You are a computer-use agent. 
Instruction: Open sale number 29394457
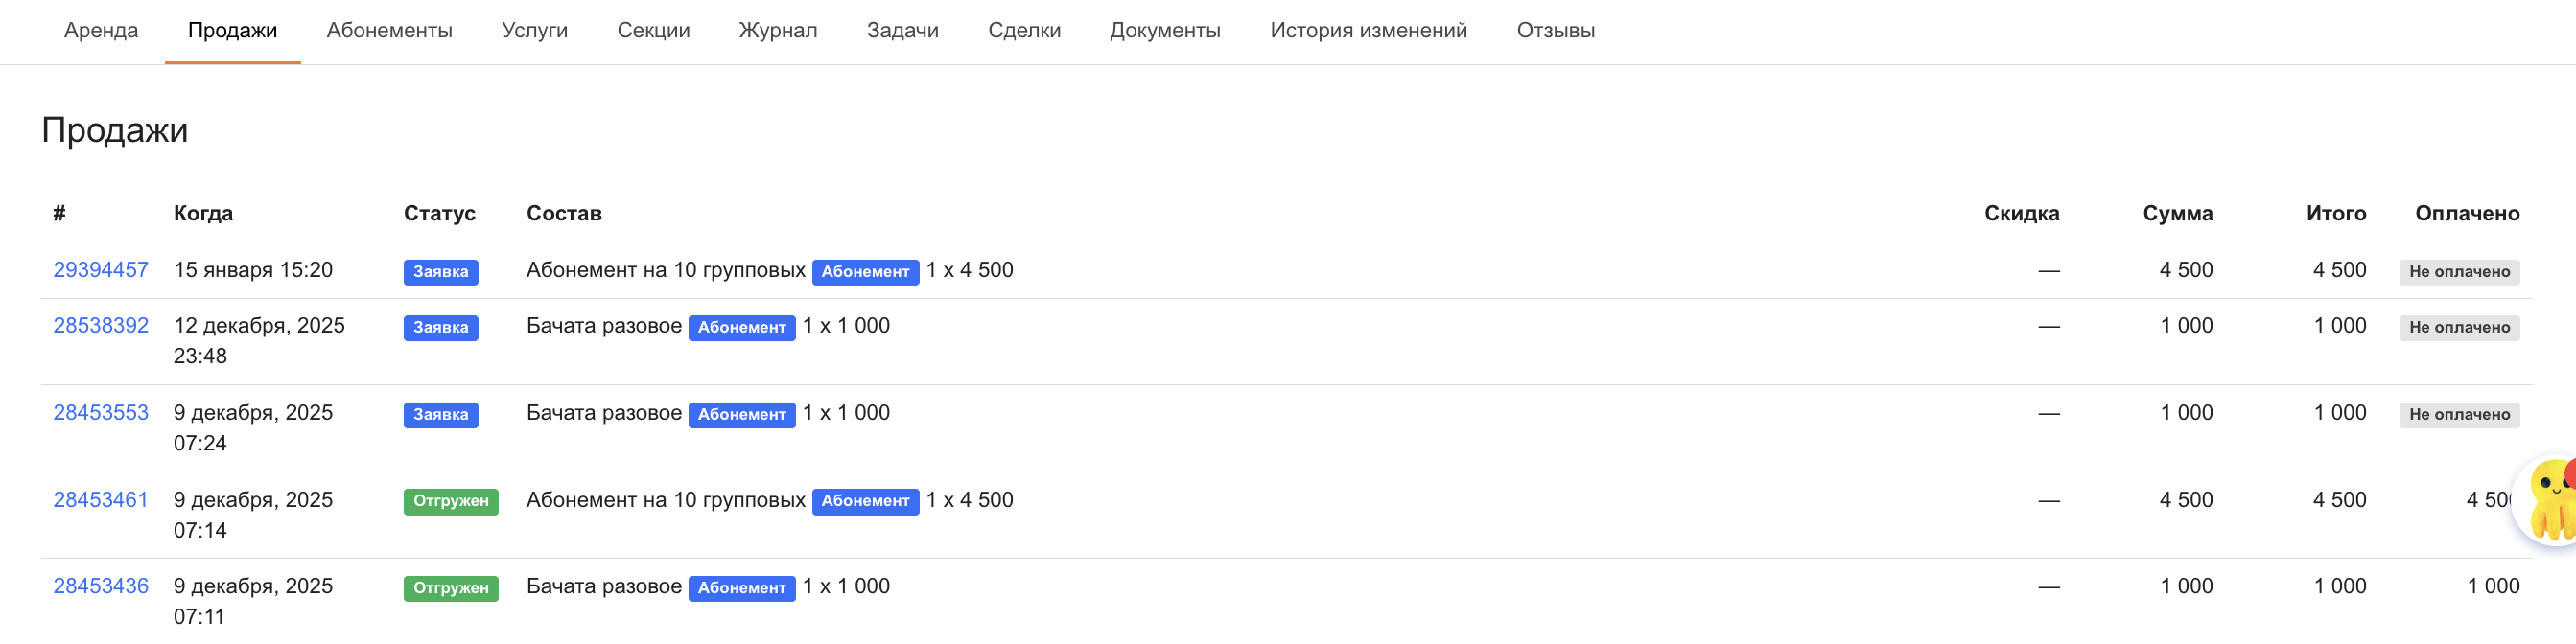[100, 270]
